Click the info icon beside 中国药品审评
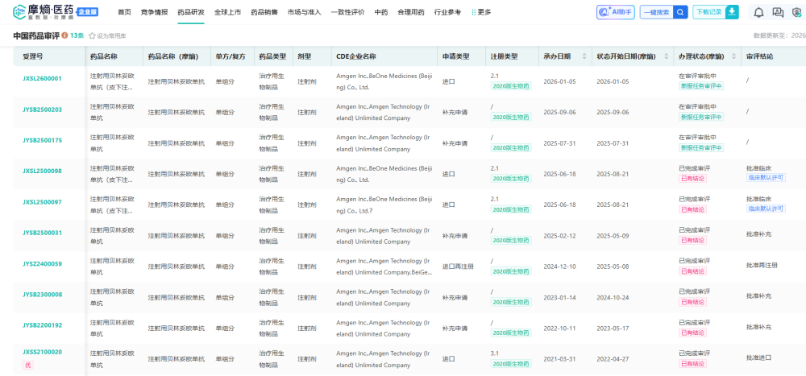 [64, 35]
